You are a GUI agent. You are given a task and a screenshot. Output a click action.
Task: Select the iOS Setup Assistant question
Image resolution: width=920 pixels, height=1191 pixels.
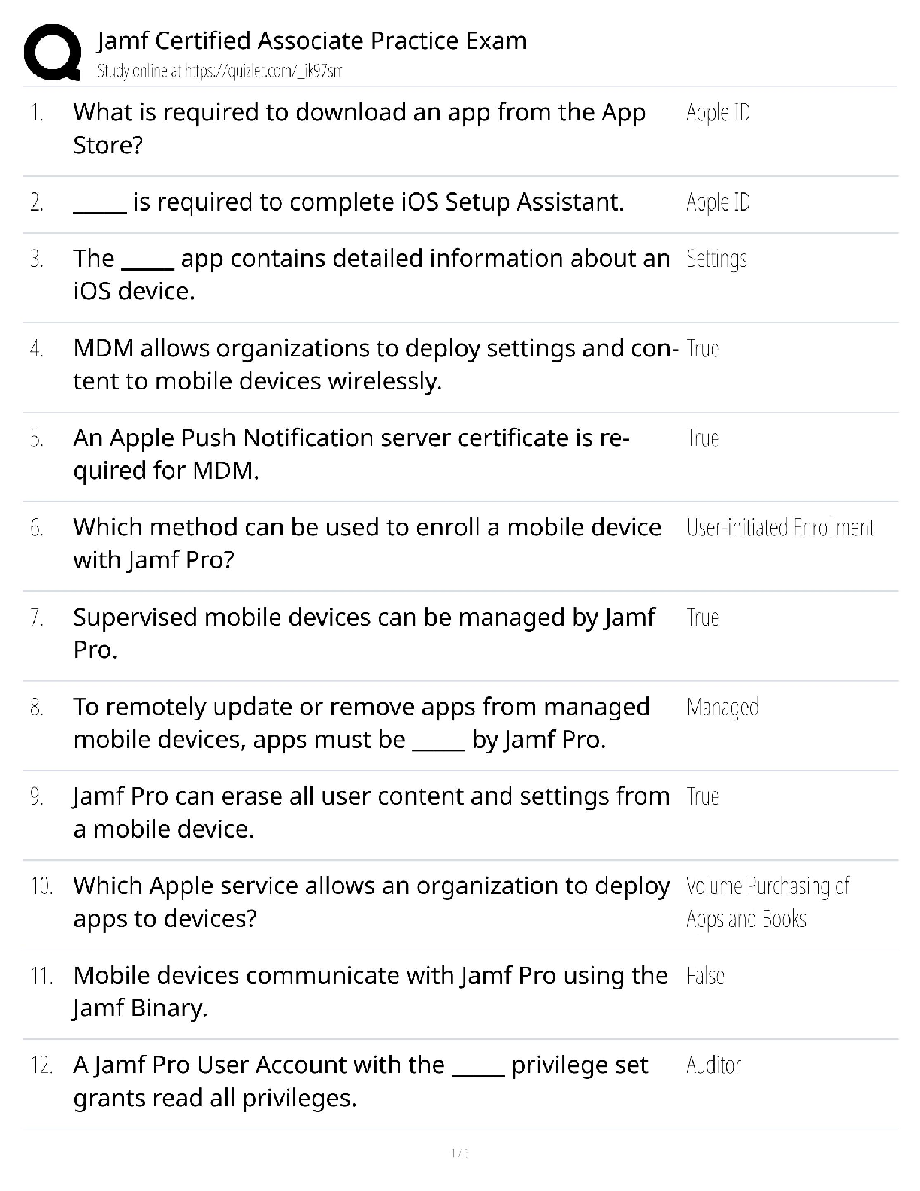click(348, 202)
